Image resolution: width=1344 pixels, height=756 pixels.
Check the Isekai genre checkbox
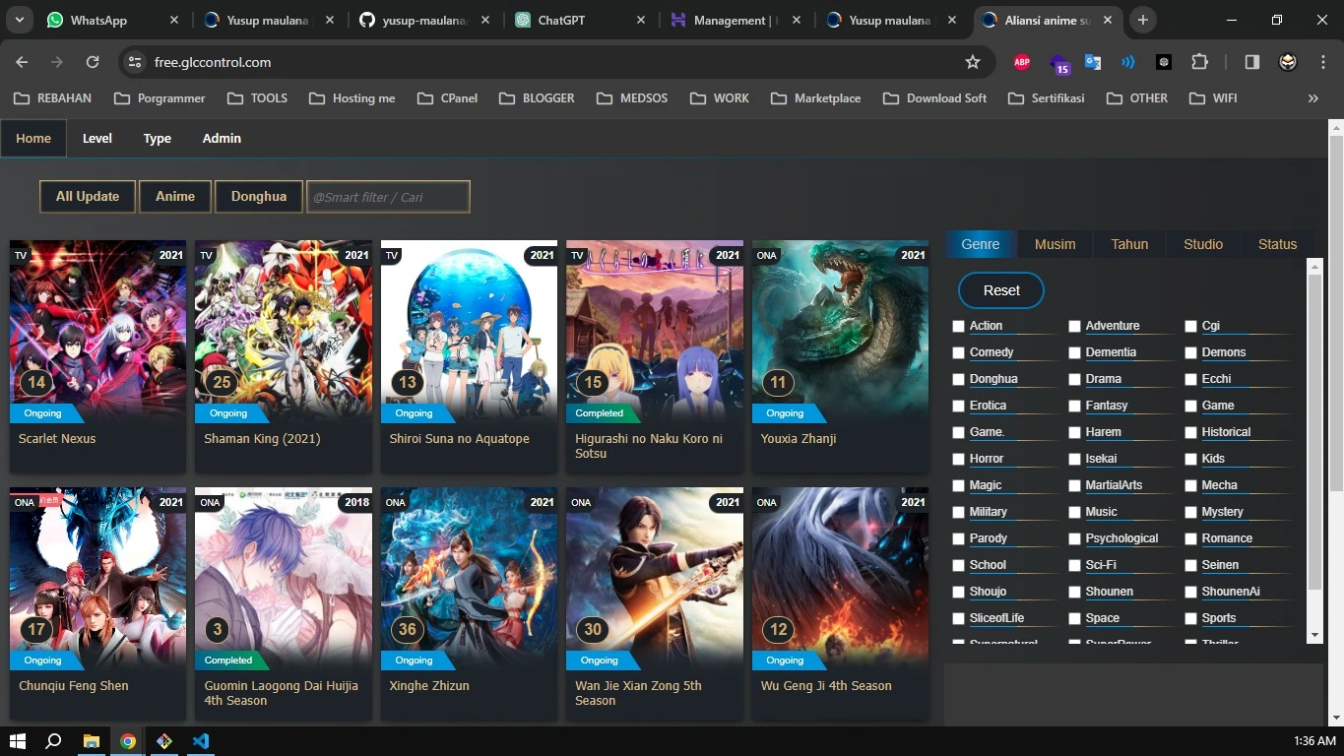click(1074, 458)
